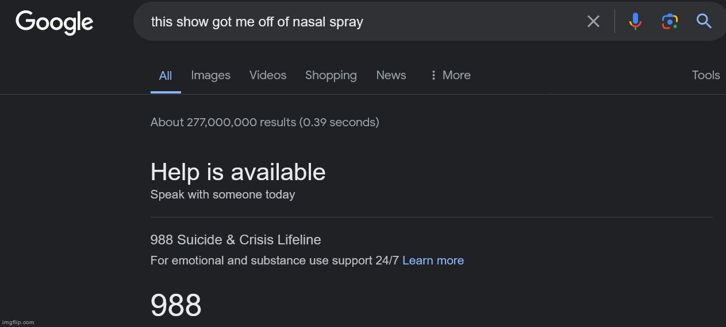Go to the News tab
The width and height of the screenshot is (726, 327).
click(391, 75)
